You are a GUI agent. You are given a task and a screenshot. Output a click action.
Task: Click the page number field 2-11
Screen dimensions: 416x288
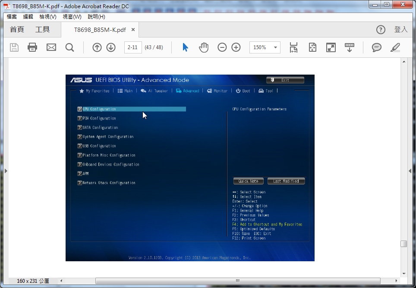tap(133, 47)
